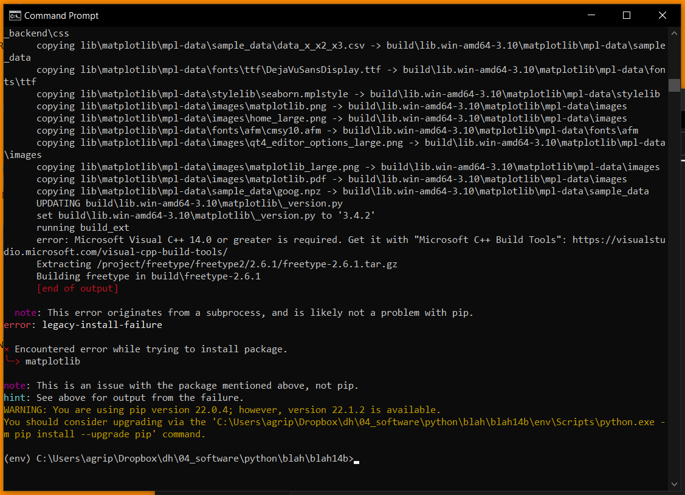The image size is (685, 495).
Task: Click the 'Building freetype' output line
Action: point(148,276)
